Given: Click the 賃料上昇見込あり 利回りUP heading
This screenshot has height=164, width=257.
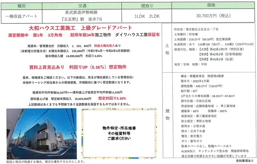Looking at the screenshot, I should 78,67.
